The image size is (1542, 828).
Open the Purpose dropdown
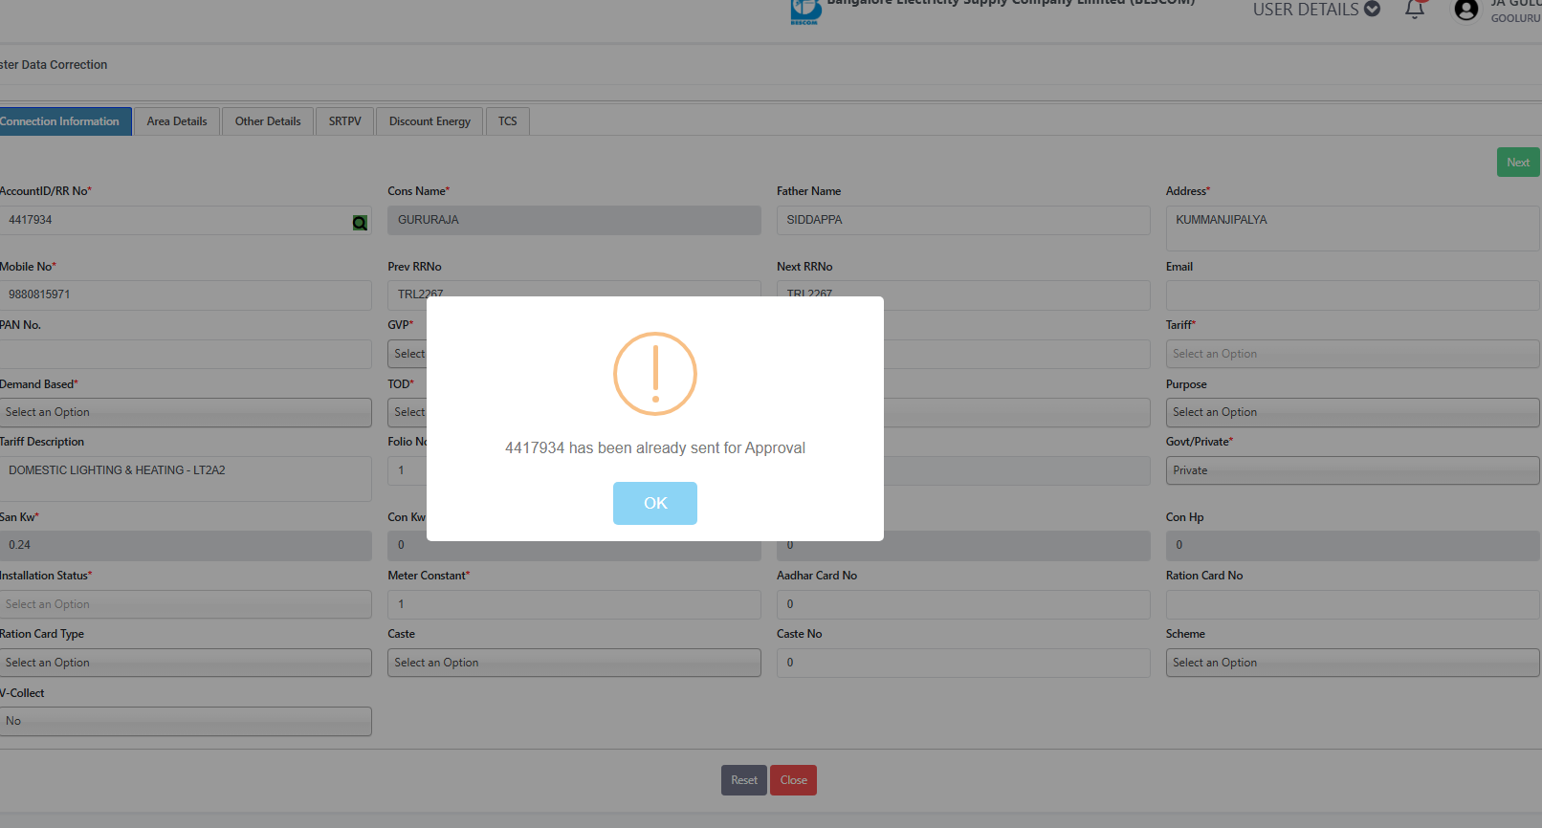point(1353,412)
